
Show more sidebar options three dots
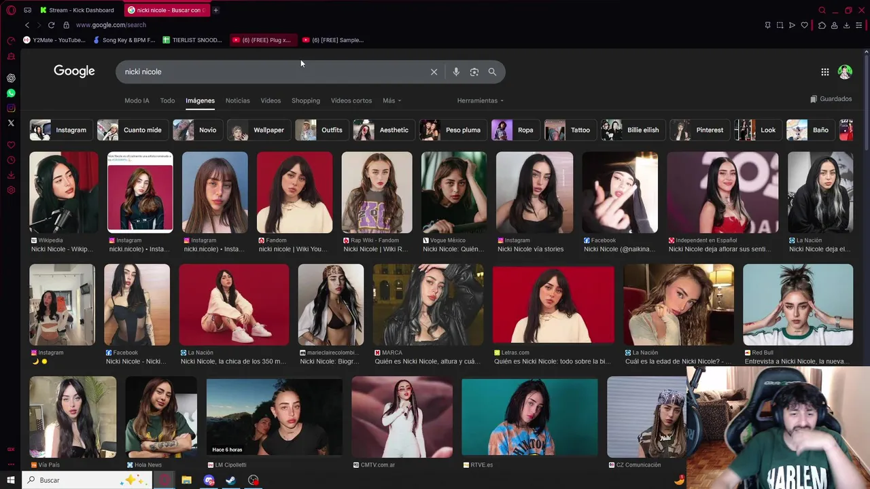coord(11,465)
